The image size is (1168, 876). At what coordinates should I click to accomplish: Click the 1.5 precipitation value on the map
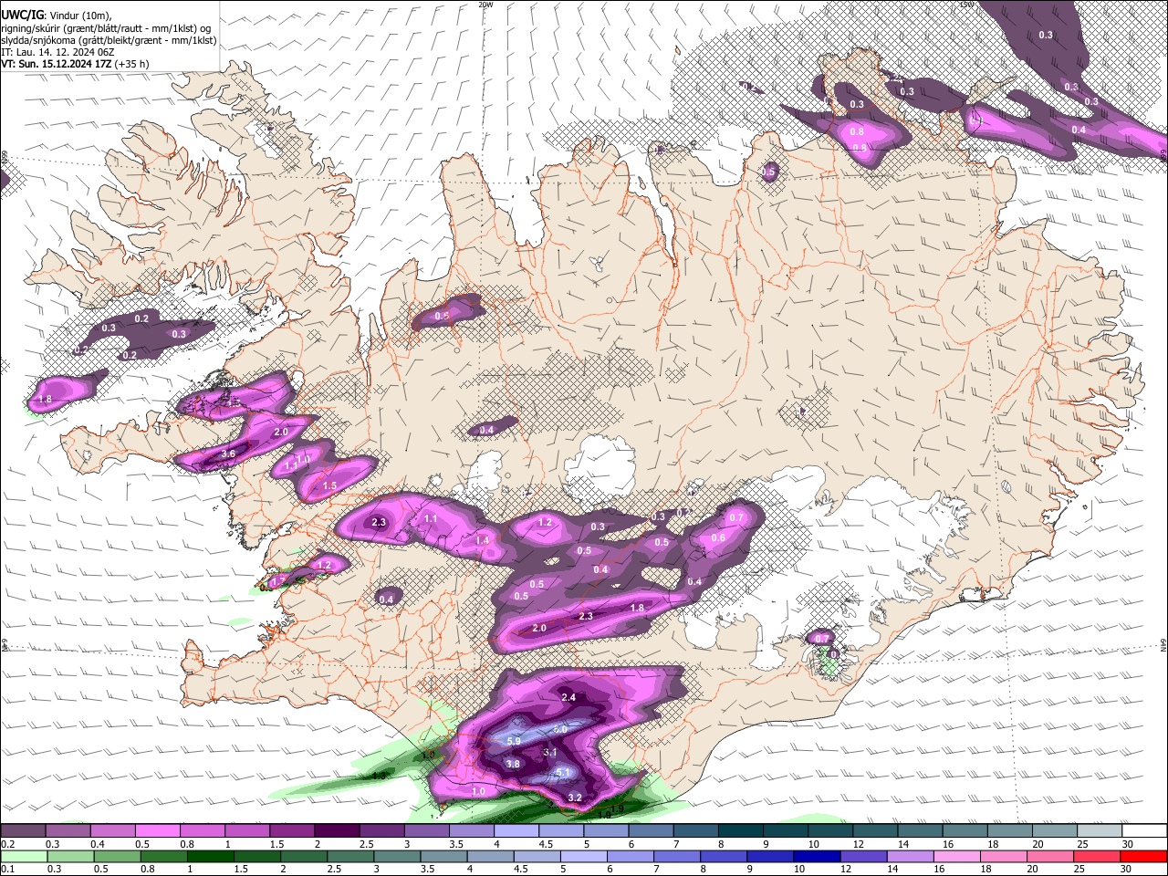(329, 485)
